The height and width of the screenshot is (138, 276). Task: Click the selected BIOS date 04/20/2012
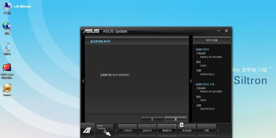[x=207, y=109]
